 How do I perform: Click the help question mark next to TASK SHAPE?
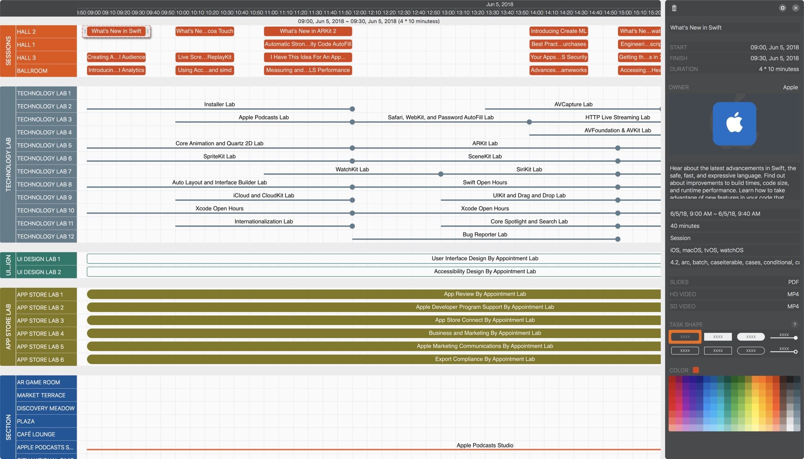pyautogui.click(x=795, y=325)
